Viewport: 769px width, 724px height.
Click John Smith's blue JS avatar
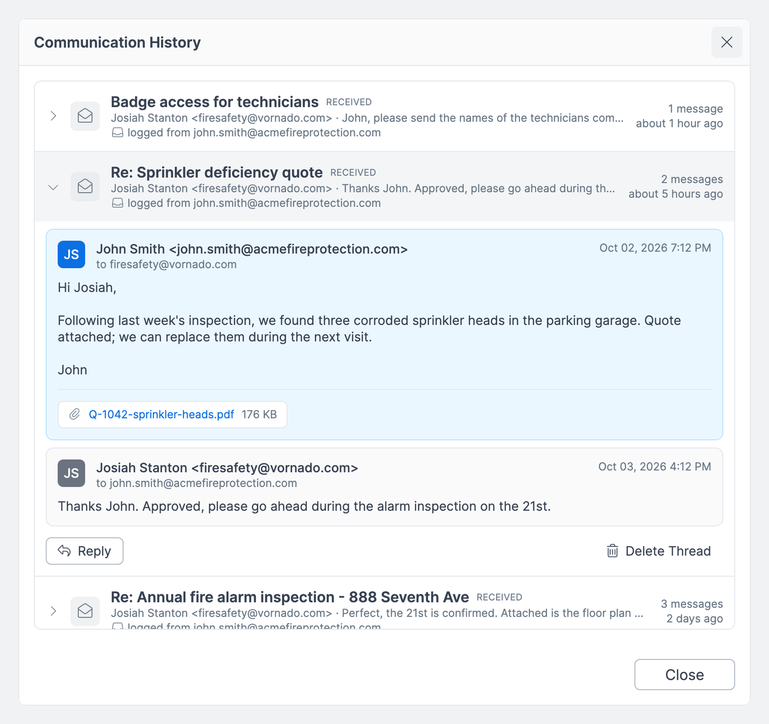(x=71, y=254)
